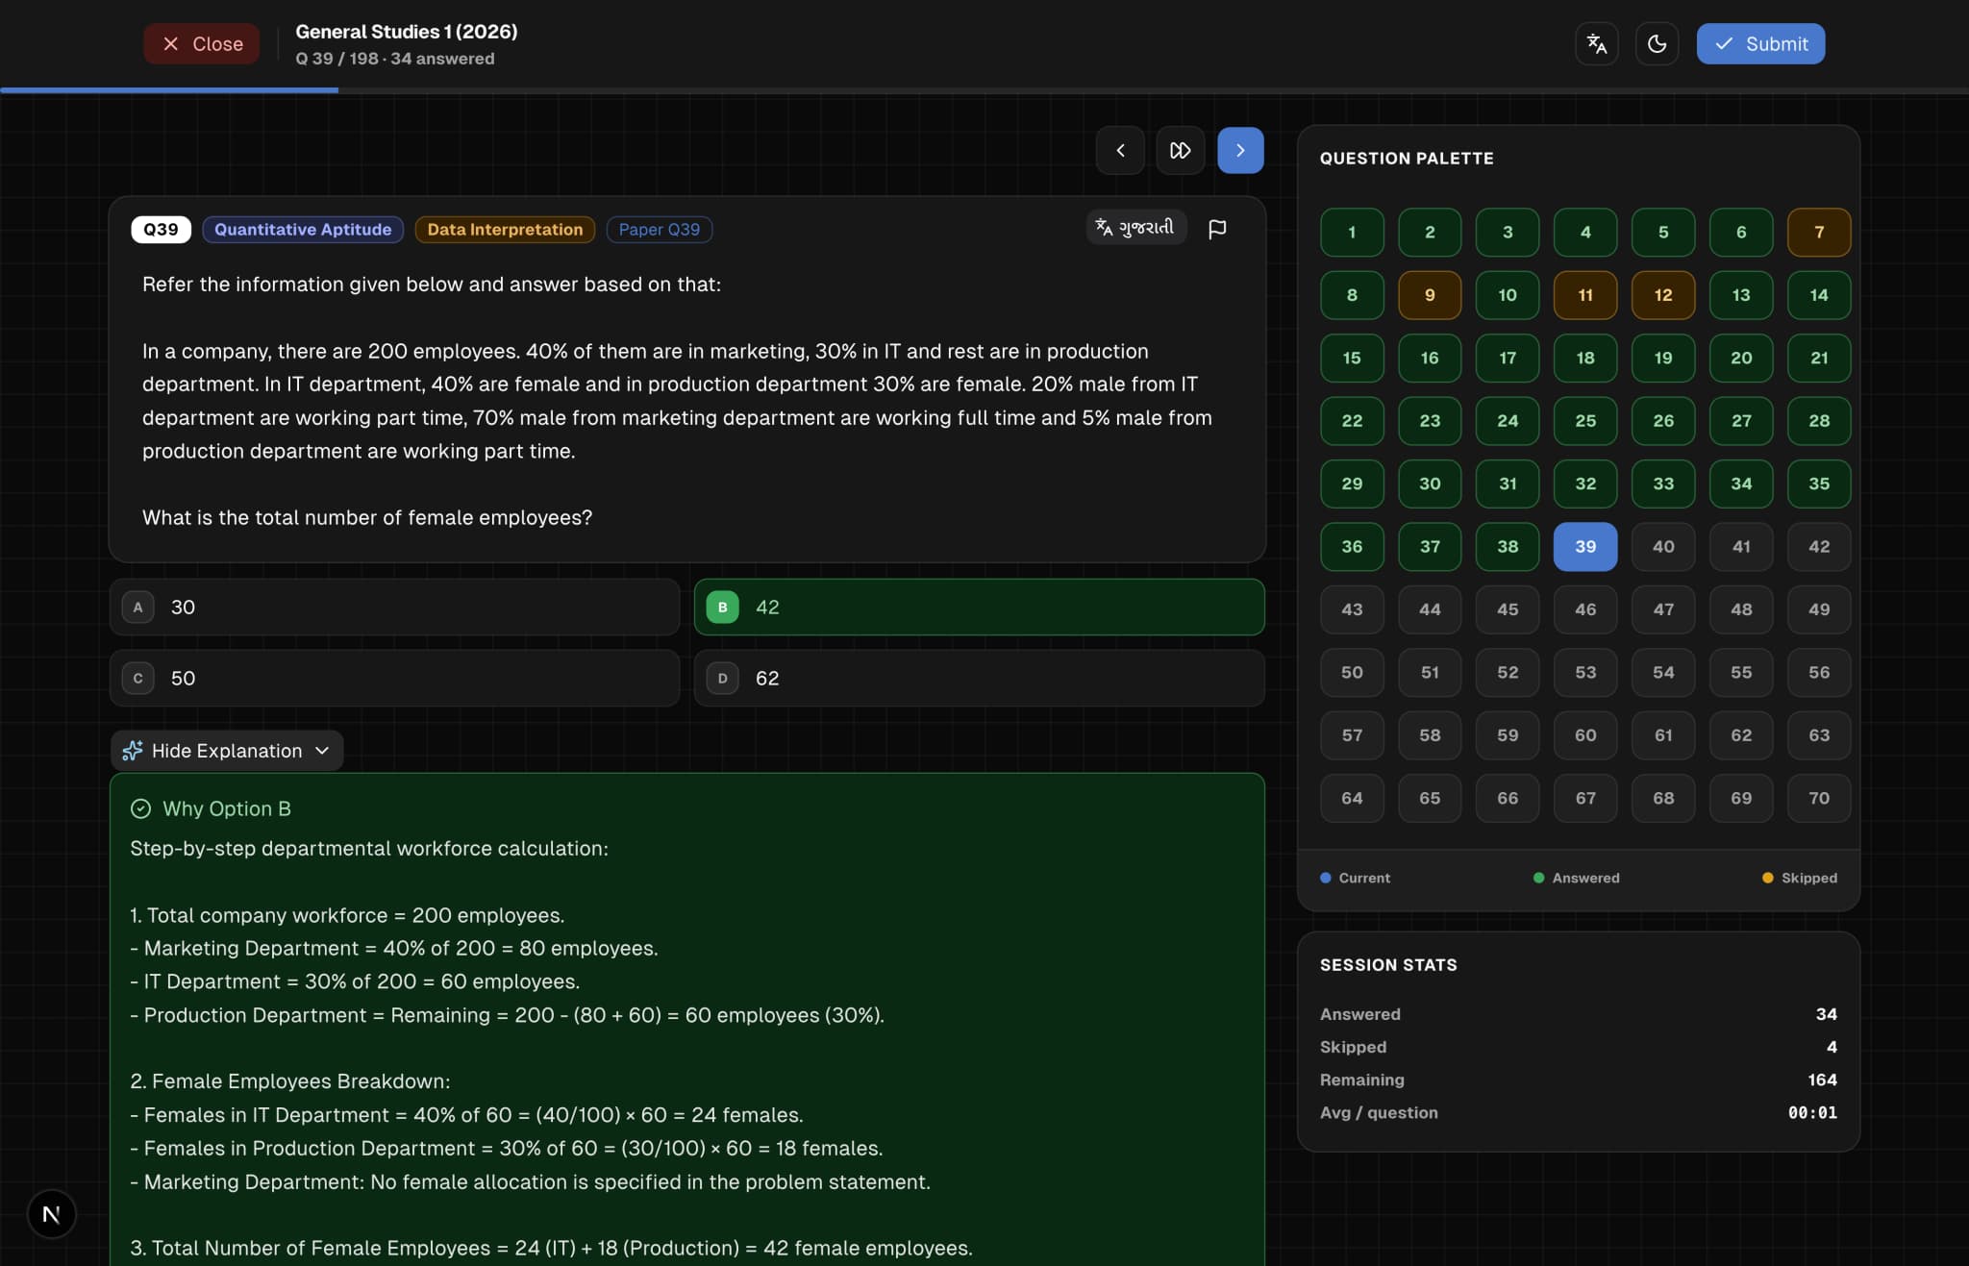Click the Q39 question number badge

click(161, 230)
